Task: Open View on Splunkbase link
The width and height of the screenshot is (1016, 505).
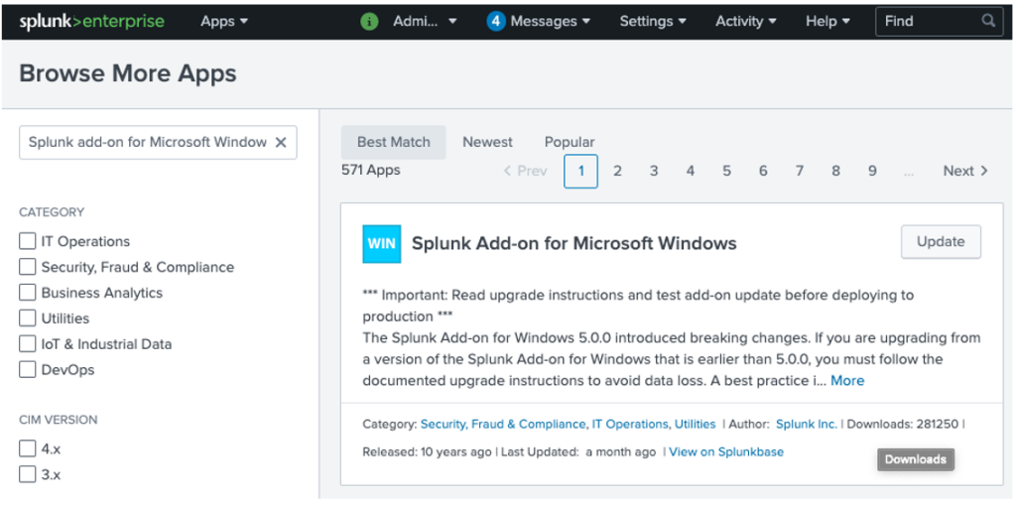Action: [x=726, y=451]
